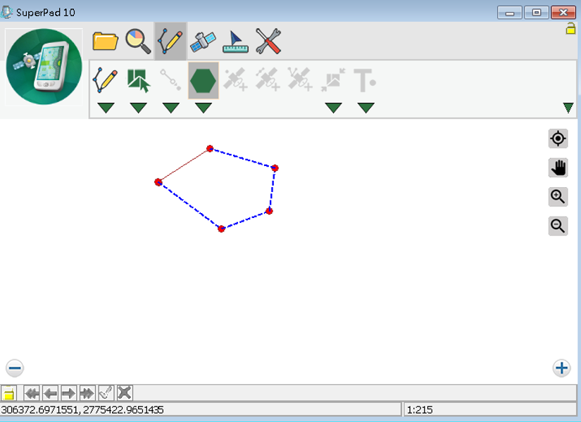Expand dropdown under the vertex line tool
Screen dimensions: 581x422
coord(171,108)
